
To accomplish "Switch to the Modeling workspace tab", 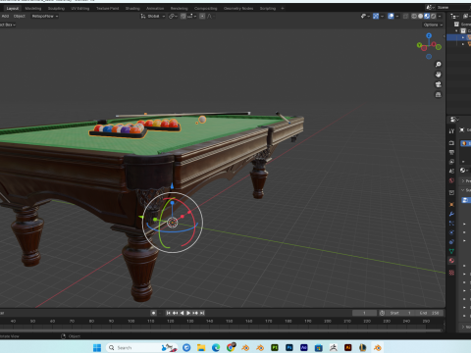I will (x=33, y=9).
